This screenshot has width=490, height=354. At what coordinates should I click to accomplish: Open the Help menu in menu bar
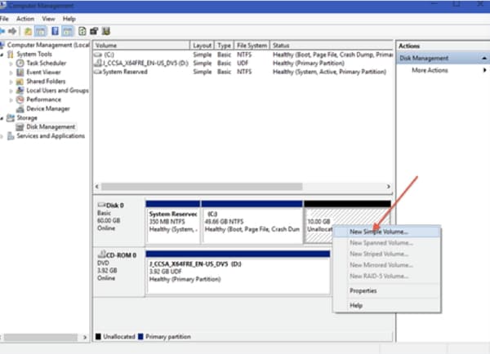pyautogui.click(x=69, y=19)
